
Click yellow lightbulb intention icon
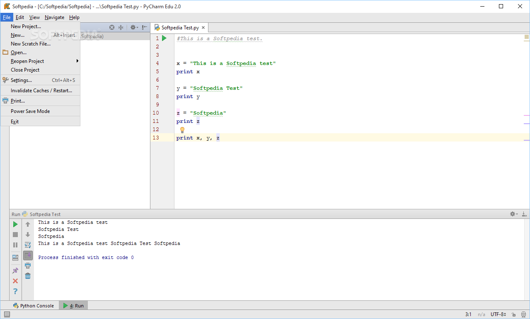[182, 130]
